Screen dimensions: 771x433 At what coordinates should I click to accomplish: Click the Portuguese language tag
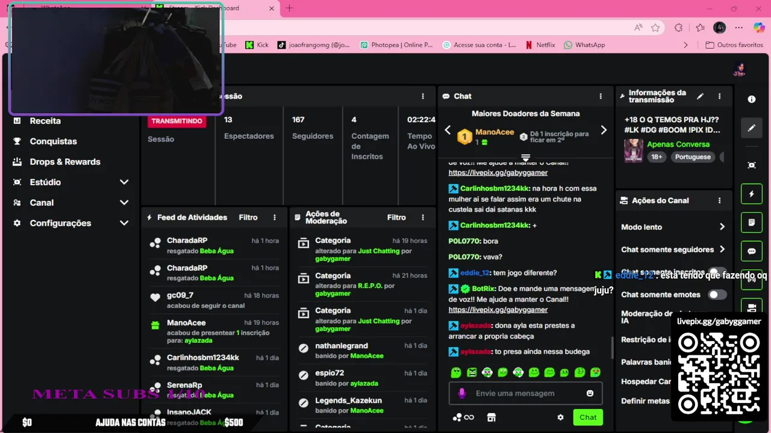pyautogui.click(x=693, y=157)
